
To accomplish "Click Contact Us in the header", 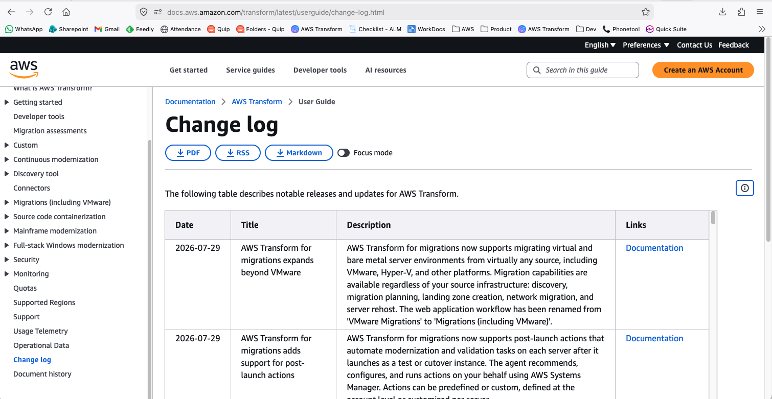I will coord(694,45).
